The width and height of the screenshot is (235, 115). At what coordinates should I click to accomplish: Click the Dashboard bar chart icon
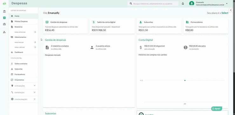coord(12,52)
